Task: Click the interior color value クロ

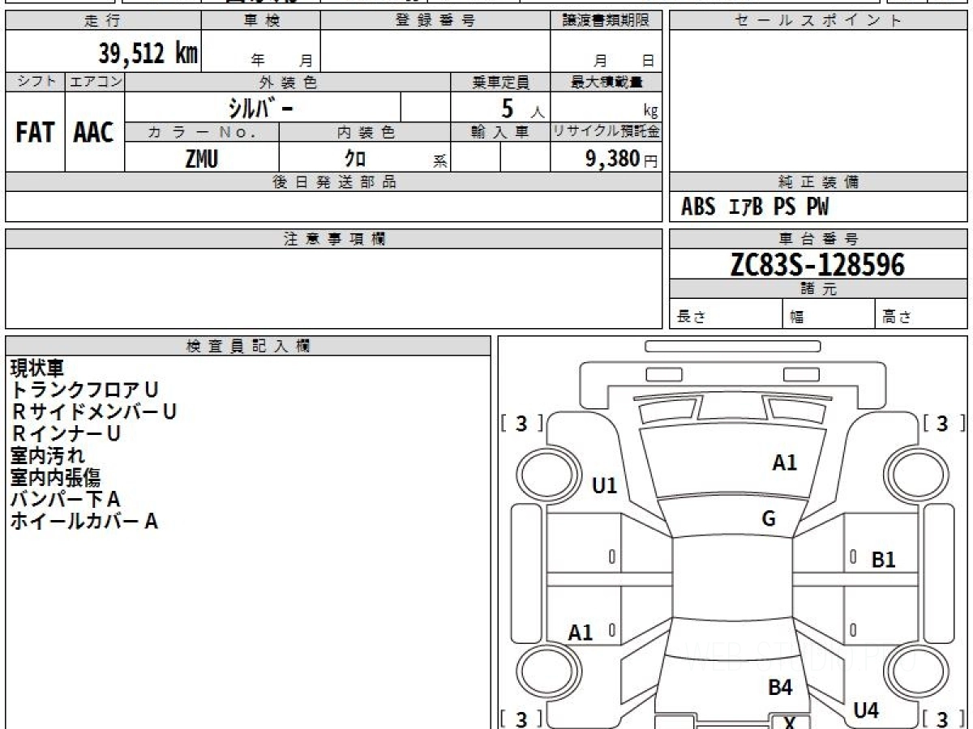Action: point(355,159)
